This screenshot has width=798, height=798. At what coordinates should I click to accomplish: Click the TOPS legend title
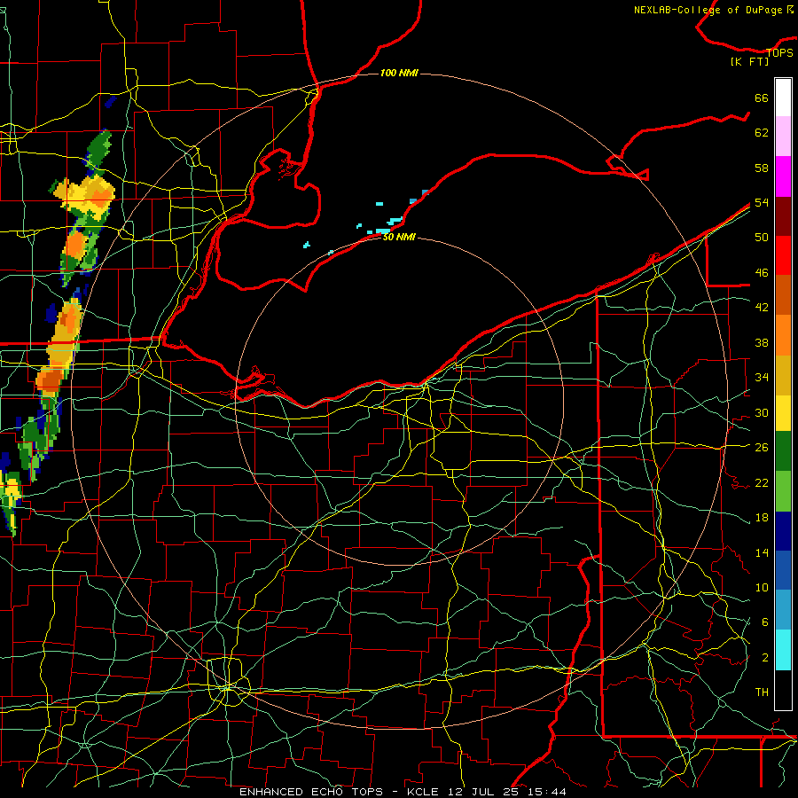click(x=779, y=53)
